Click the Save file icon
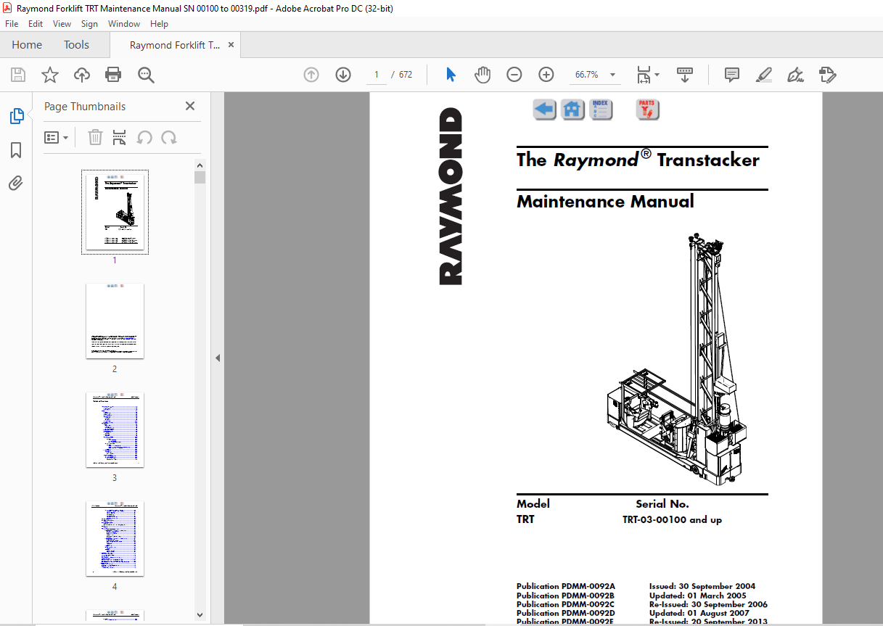 tap(18, 75)
